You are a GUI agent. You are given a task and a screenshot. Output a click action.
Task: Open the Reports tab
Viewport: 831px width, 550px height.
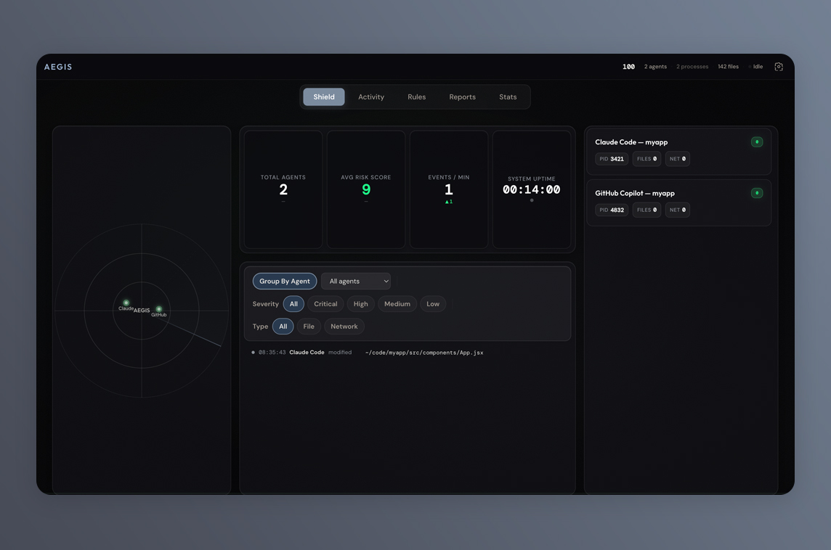(x=462, y=97)
